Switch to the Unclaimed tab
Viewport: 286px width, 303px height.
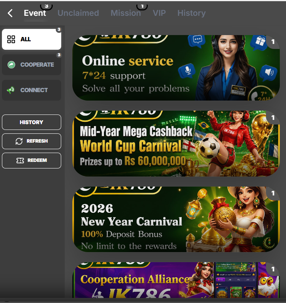(78, 13)
